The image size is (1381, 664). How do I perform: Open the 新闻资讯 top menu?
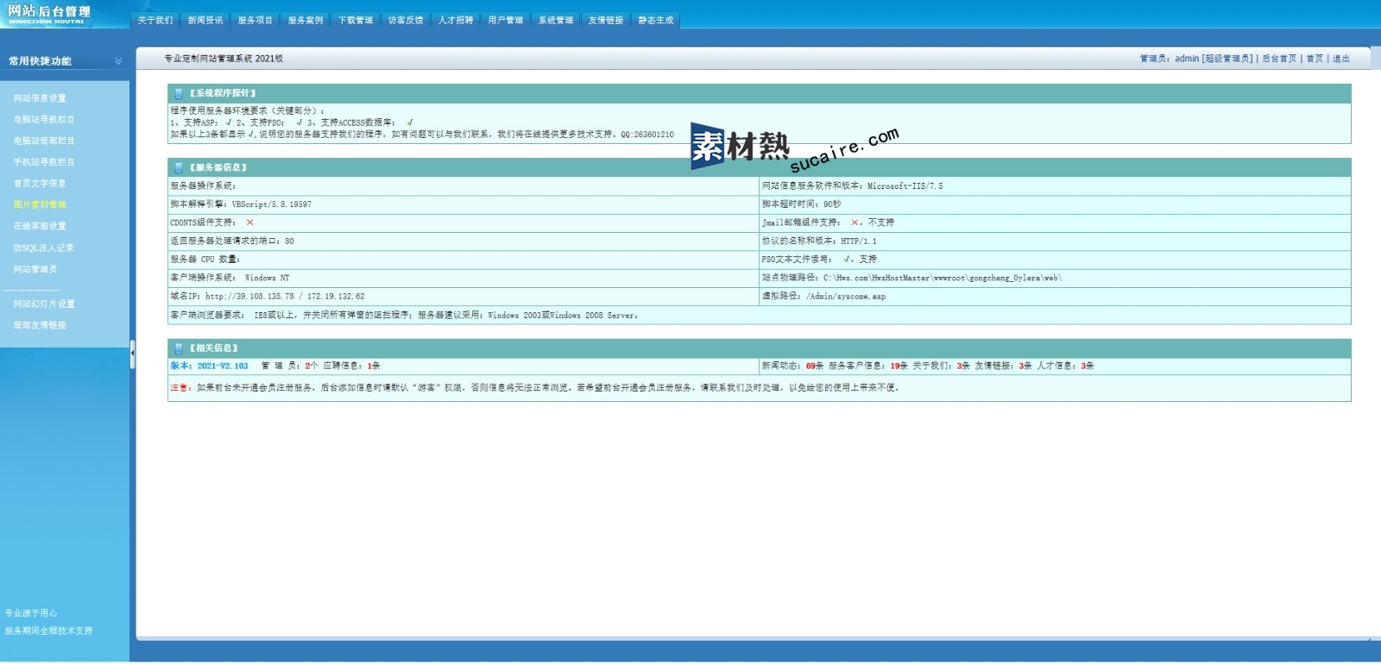coord(205,20)
